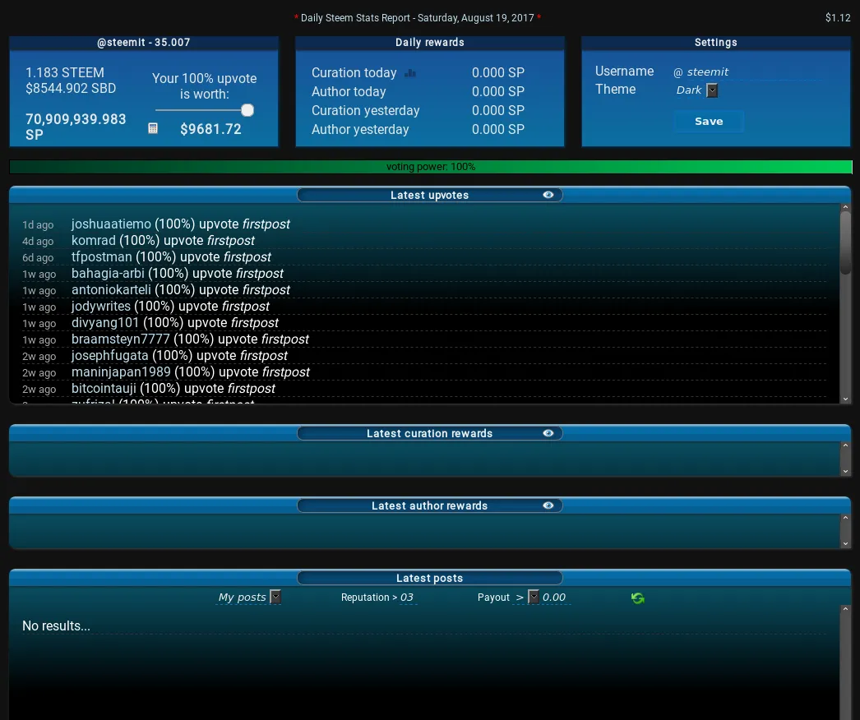The image size is (860, 720).
Task: Adjust the upvote percentage slider handle
Action: pyautogui.click(x=247, y=110)
